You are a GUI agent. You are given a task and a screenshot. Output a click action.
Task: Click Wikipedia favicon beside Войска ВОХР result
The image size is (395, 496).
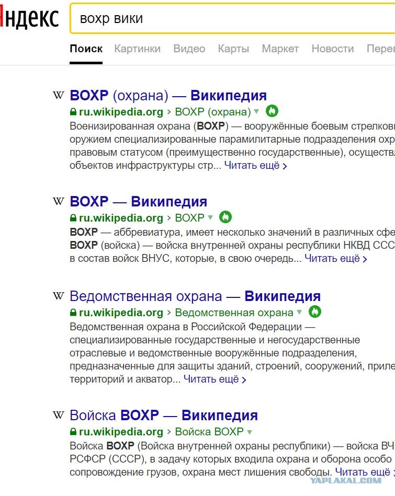(x=58, y=415)
